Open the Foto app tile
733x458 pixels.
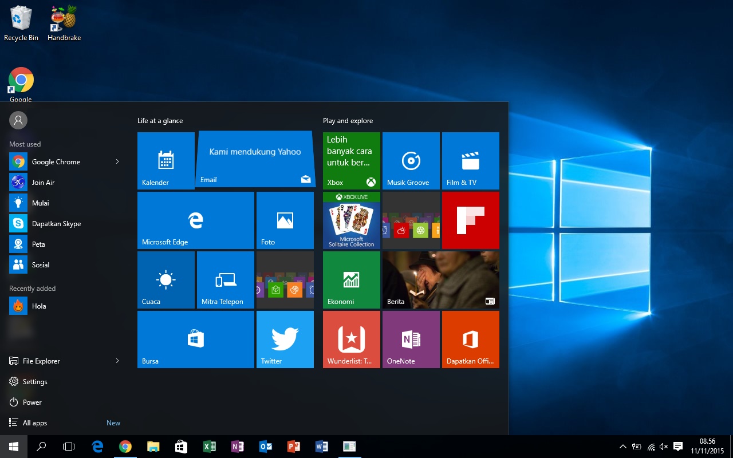(285, 220)
